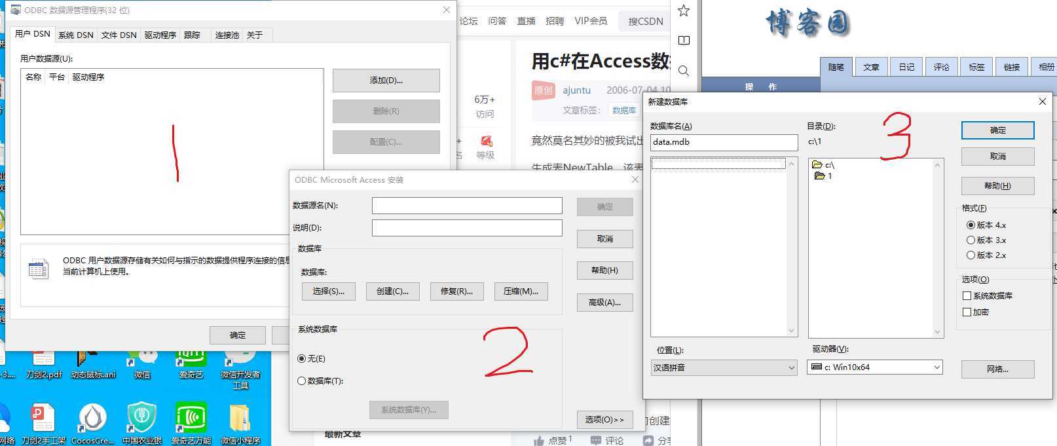Open the 刀剑2.pdf desktop file

[44, 362]
